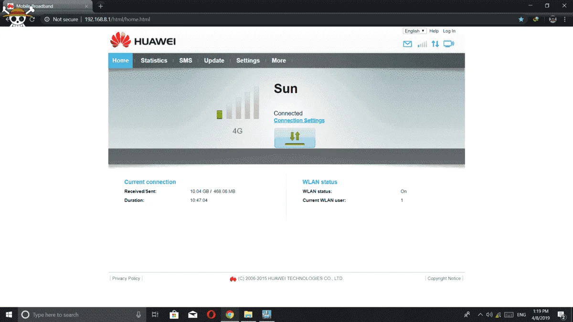Click the signal strength status icon in header
This screenshot has height=322, width=573.
pyautogui.click(x=422, y=44)
